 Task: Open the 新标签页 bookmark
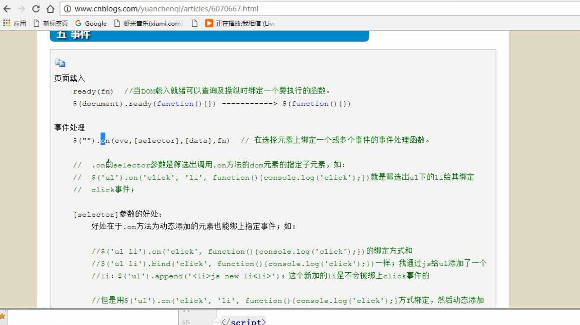(x=51, y=23)
